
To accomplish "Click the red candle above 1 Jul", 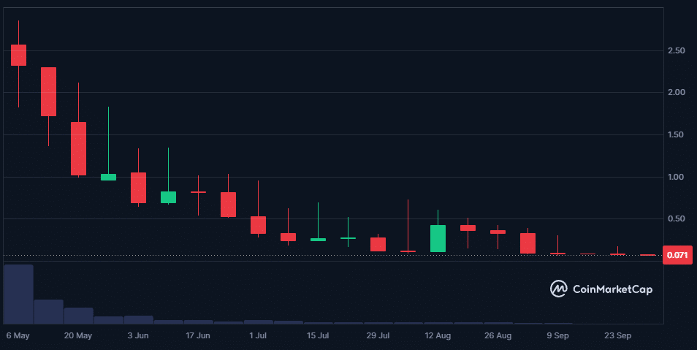I will click(x=258, y=224).
